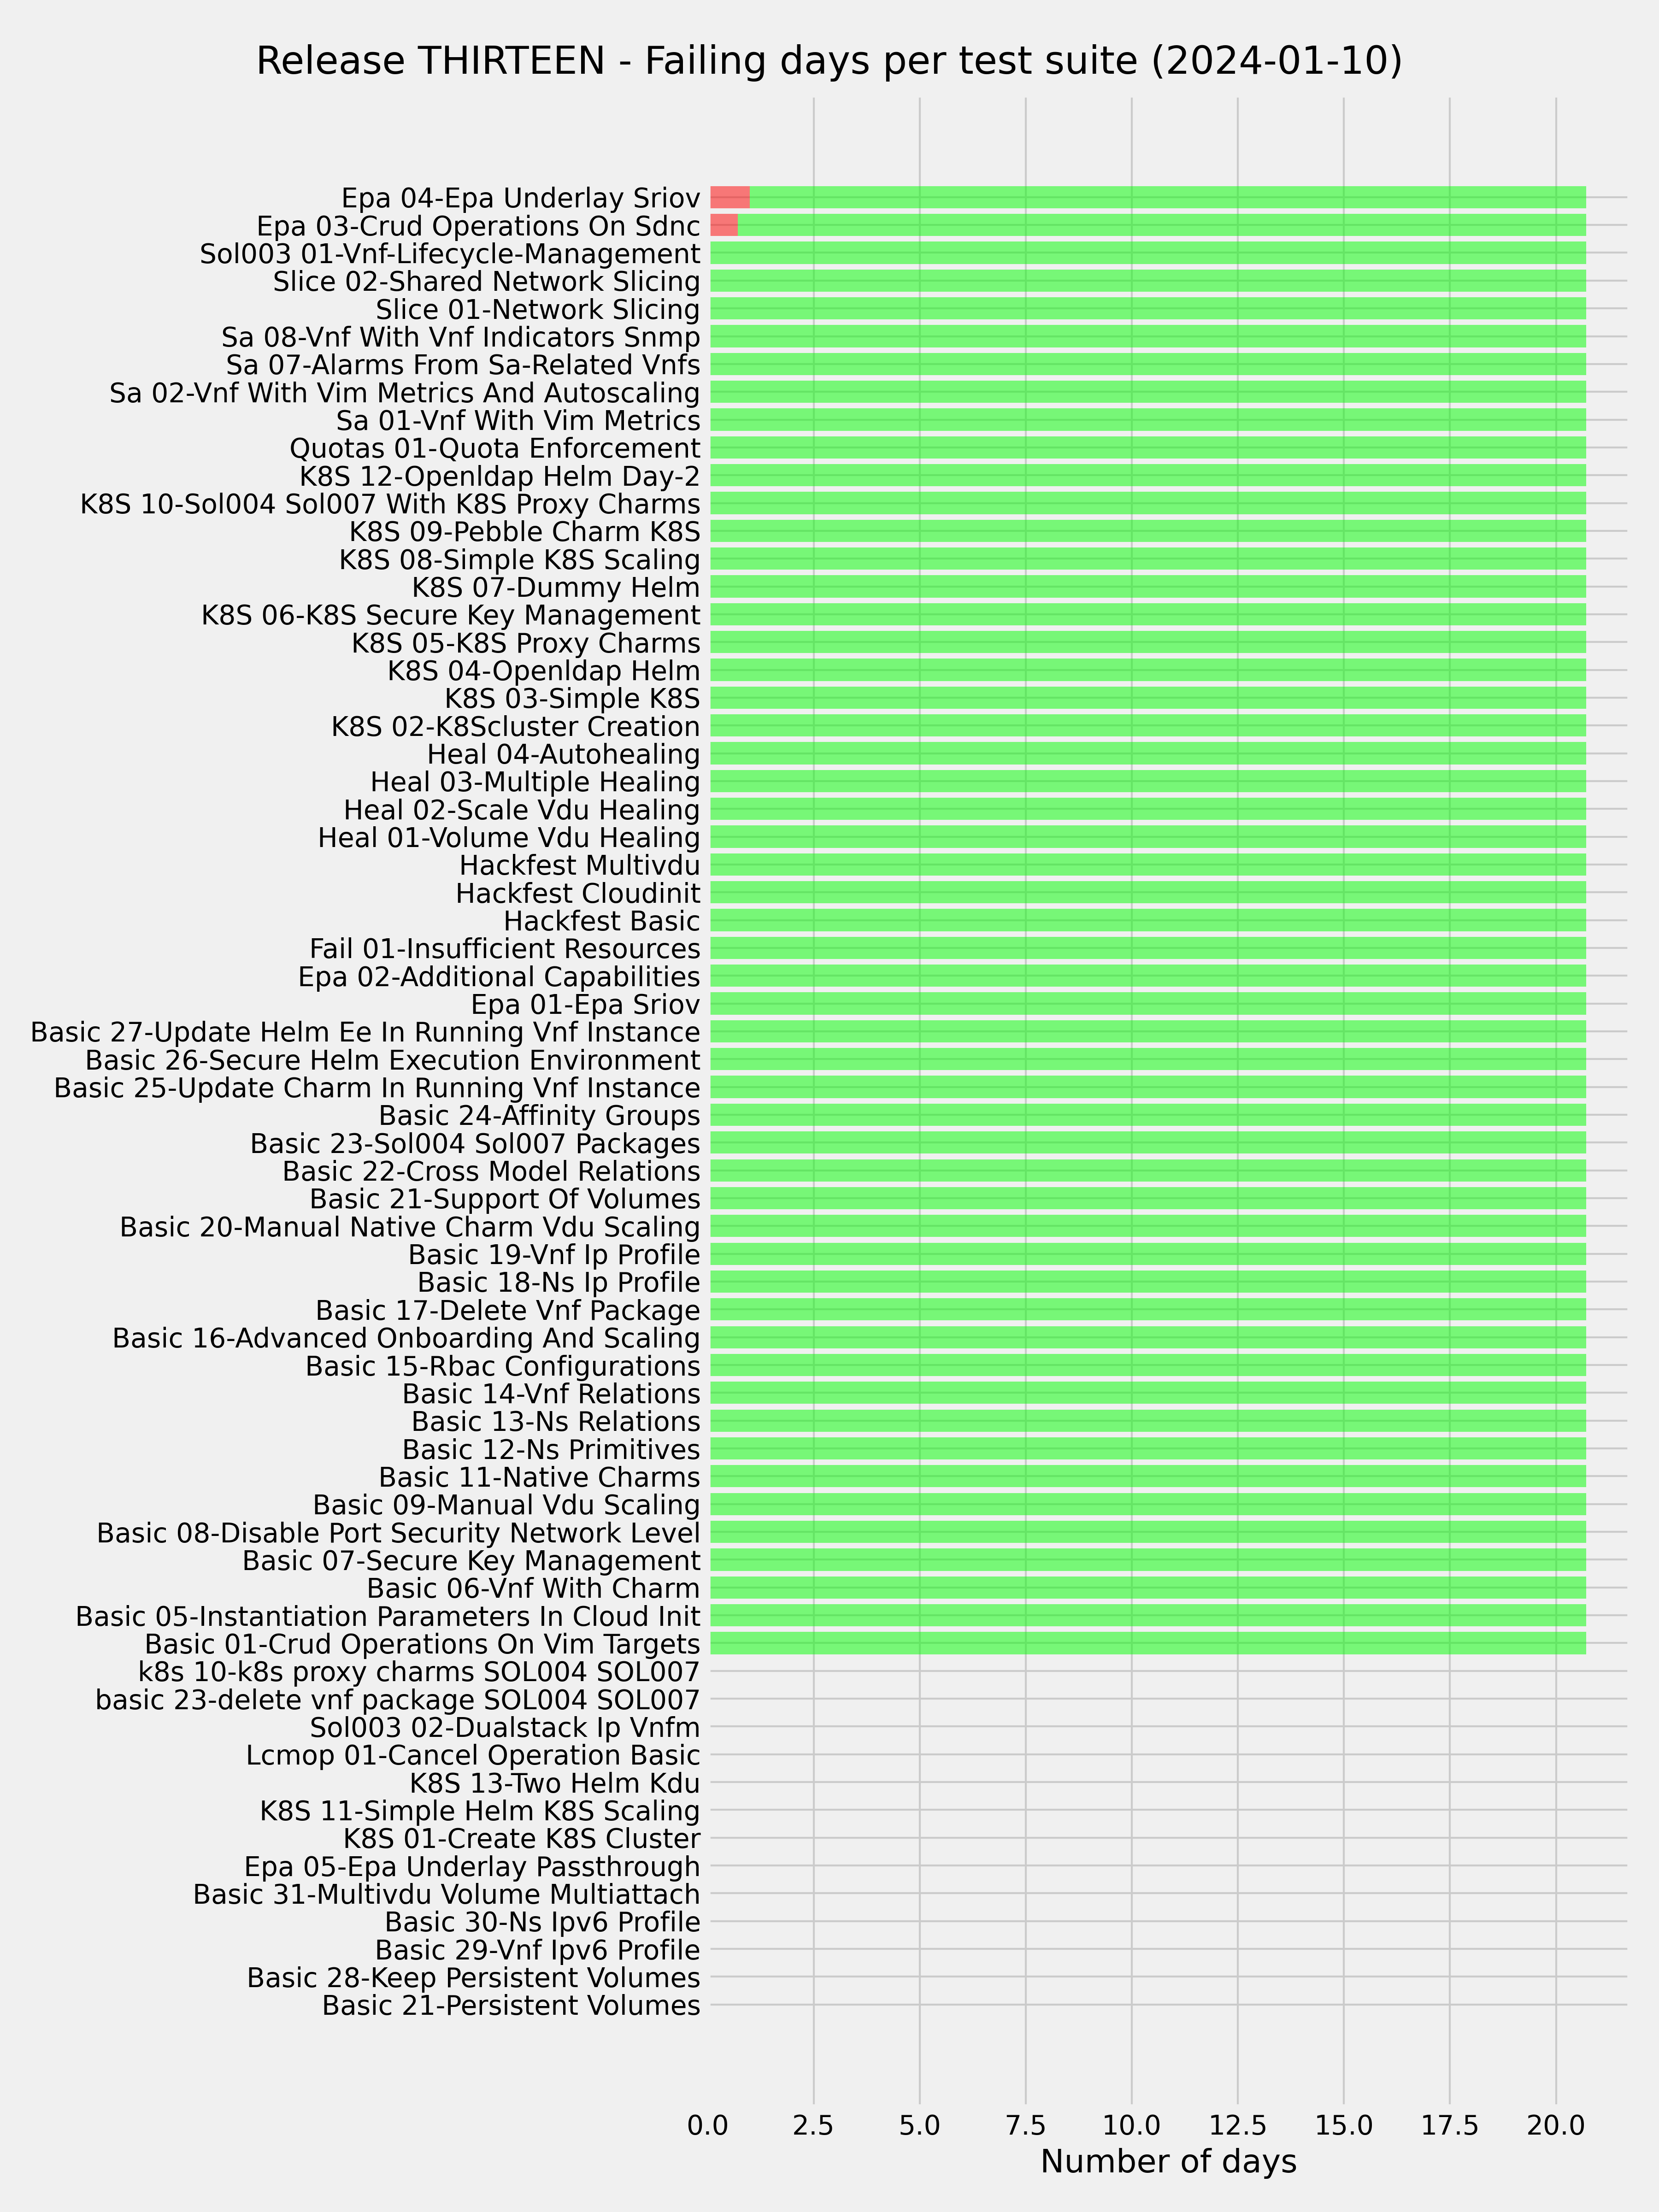Click the Quotas 01-Quota Enforcement label
This screenshot has height=2212, width=1659.
pos(495,448)
